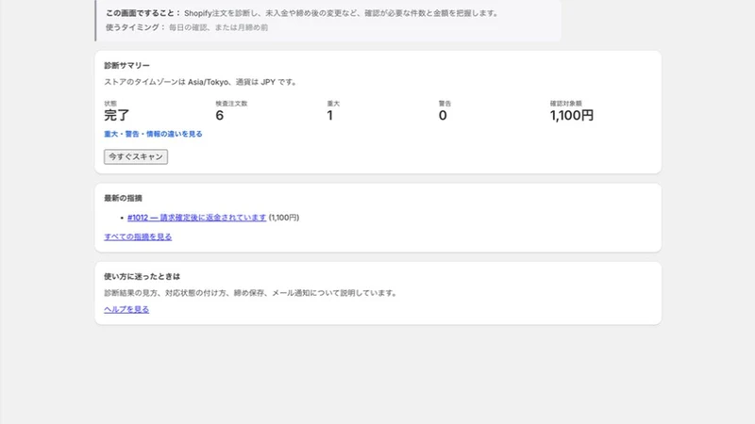Click the 警告 count value 0
This screenshot has height=424, width=755.
click(x=443, y=115)
